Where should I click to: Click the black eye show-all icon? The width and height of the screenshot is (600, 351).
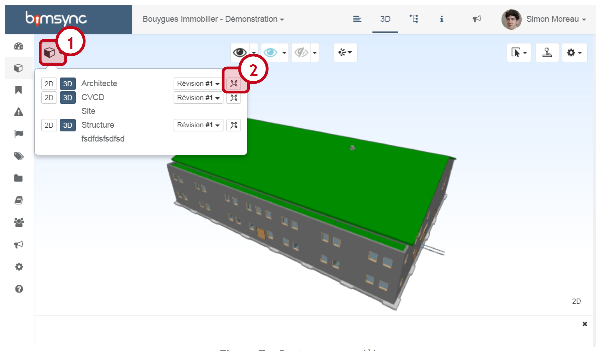click(240, 52)
